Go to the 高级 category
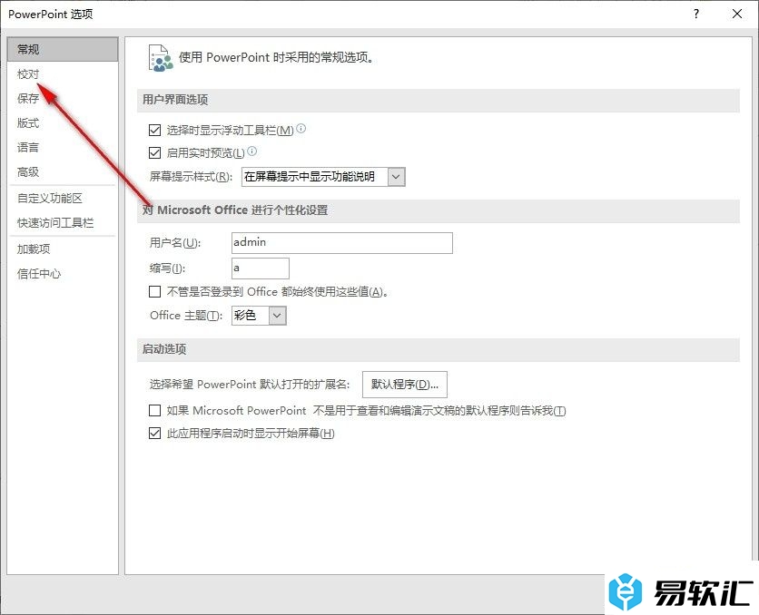 tap(63, 172)
